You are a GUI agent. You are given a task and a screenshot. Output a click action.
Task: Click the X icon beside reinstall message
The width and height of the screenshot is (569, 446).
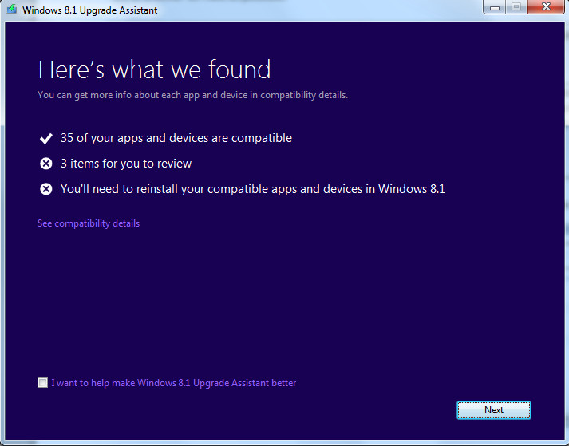point(46,189)
